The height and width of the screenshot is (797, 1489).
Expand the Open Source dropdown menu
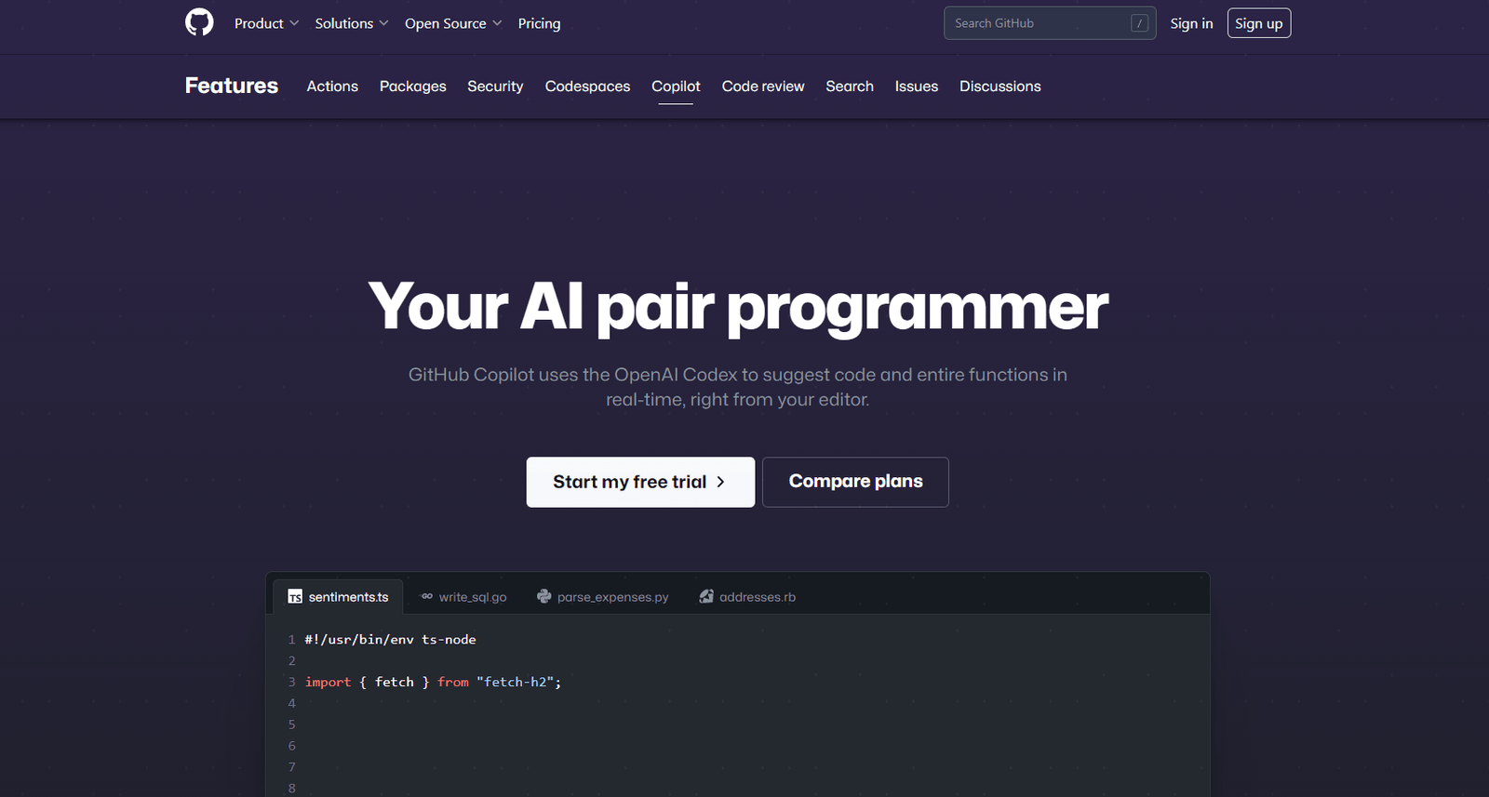click(453, 23)
